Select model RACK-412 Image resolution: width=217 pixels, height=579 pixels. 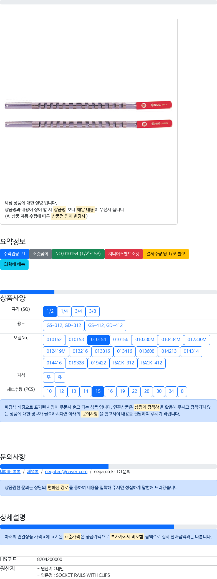(152, 363)
